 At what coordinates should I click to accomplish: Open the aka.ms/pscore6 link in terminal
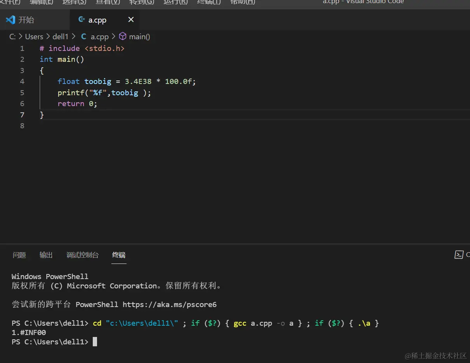click(x=169, y=304)
